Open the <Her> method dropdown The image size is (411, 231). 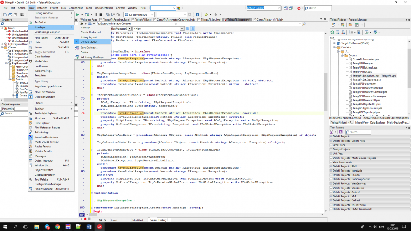(x=182, y=28)
